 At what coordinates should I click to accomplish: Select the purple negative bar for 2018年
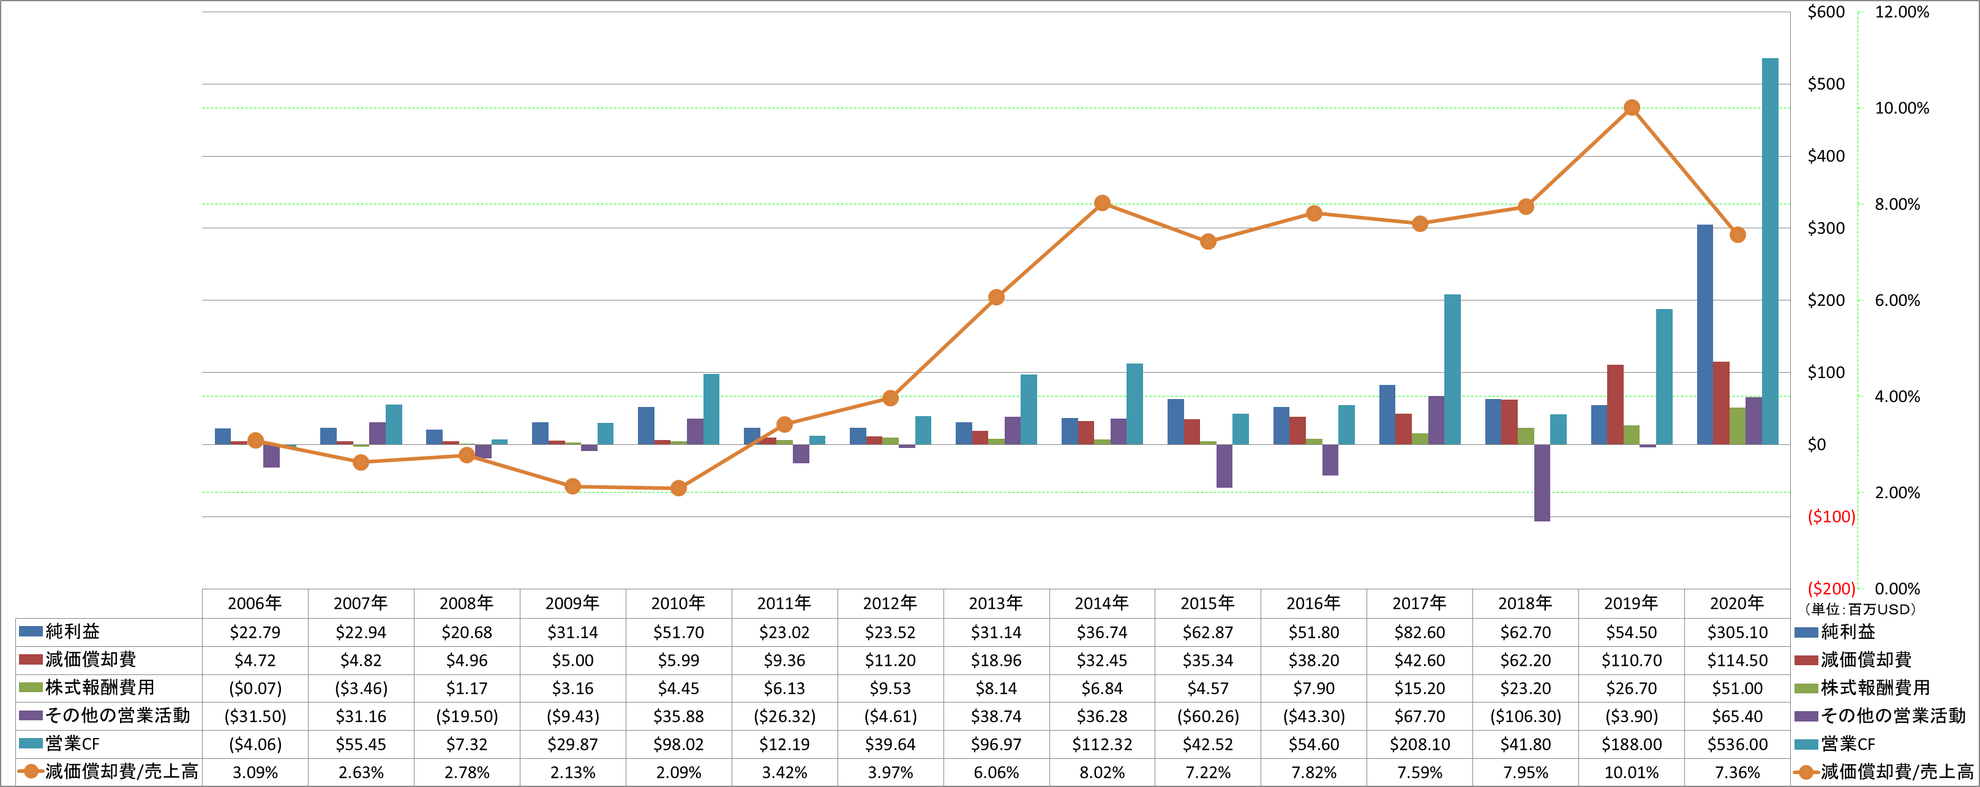point(1542,483)
